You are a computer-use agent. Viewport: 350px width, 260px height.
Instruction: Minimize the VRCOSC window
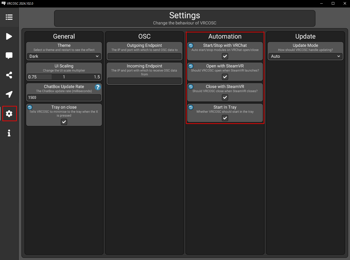pyautogui.click(x=321, y=3)
